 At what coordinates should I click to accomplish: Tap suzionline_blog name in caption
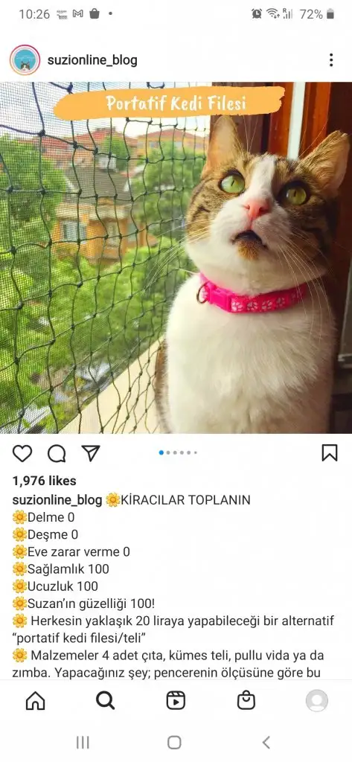57,500
